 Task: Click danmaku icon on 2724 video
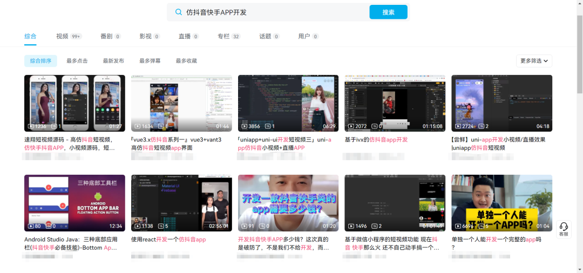pyautogui.click(x=481, y=126)
